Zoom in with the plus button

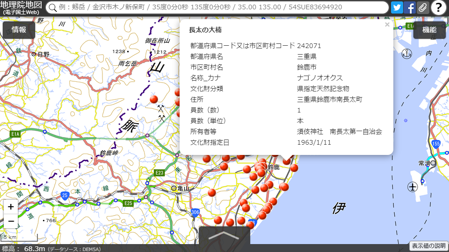point(11,207)
